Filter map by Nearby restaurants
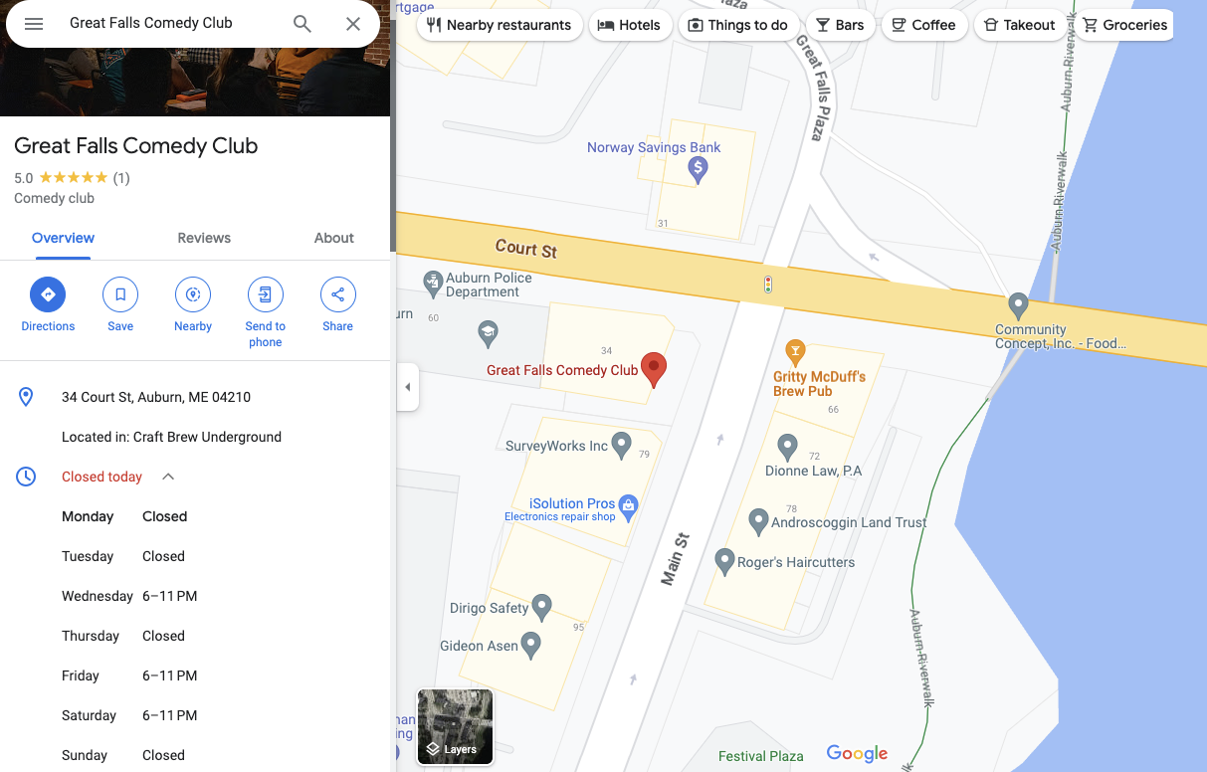 (500, 25)
